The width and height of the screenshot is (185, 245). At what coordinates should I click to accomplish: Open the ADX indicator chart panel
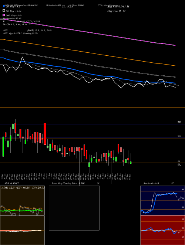(22, 200)
